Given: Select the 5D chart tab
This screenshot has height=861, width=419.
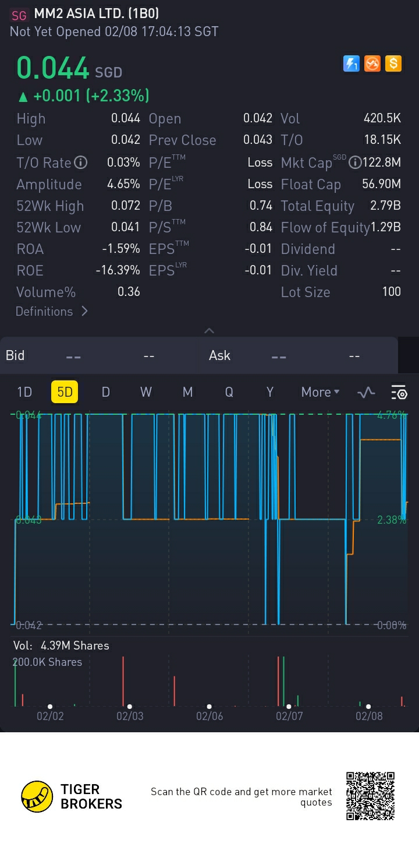Looking at the screenshot, I should pyautogui.click(x=65, y=392).
